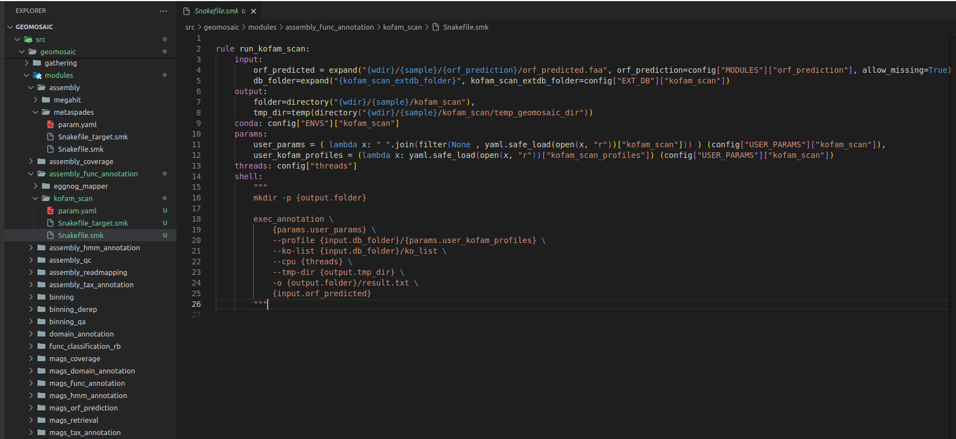Click modules in the breadcrumb path
The height and width of the screenshot is (439, 956).
click(x=262, y=27)
